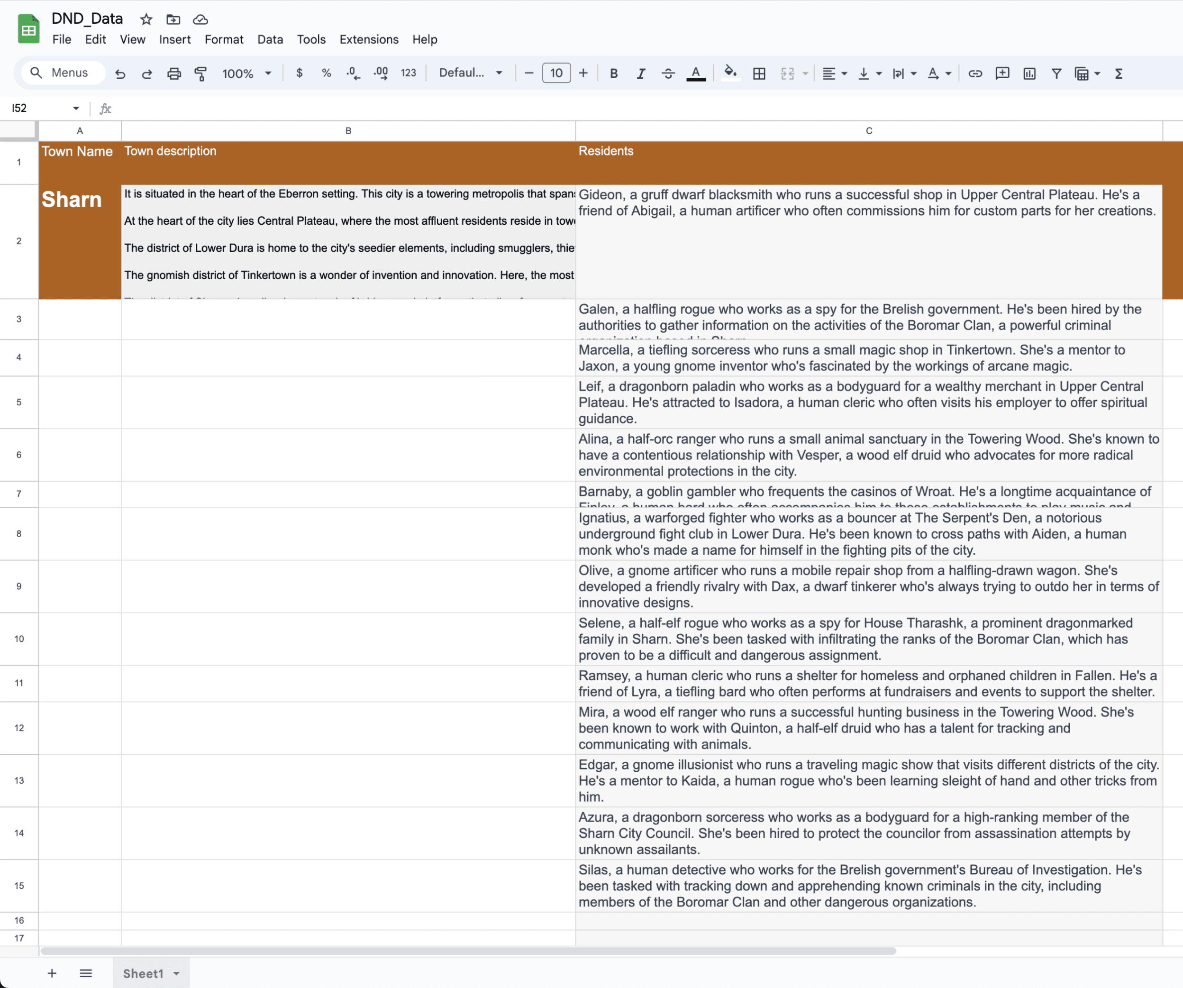1183x988 pixels.
Task: Expand the Sheet1 tab options arrow
Action: point(176,973)
